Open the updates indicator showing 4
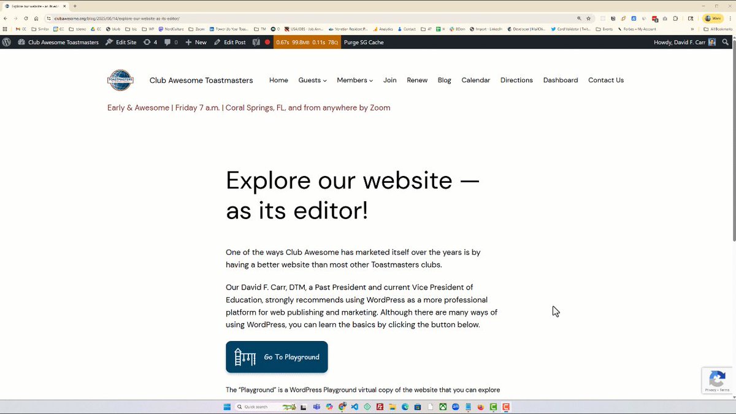736x414 pixels. click(x=150, y=42)
